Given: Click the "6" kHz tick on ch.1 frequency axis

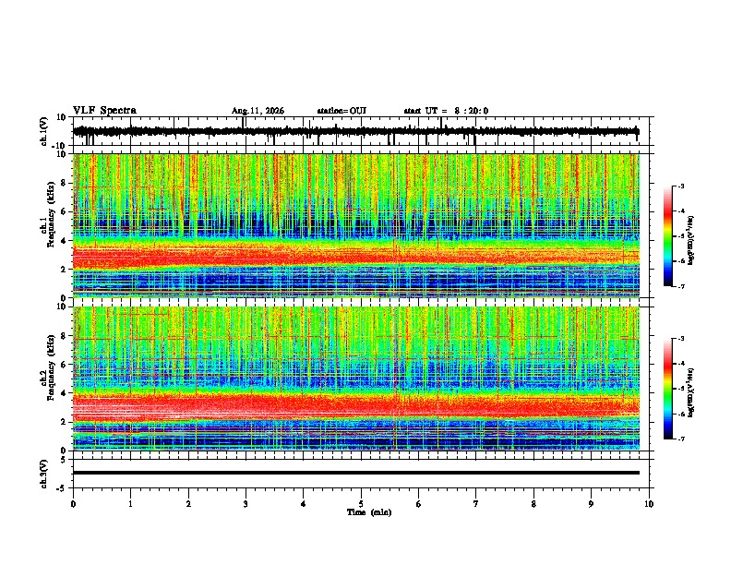Looking at the screenshot, I should tap(64, 211).
